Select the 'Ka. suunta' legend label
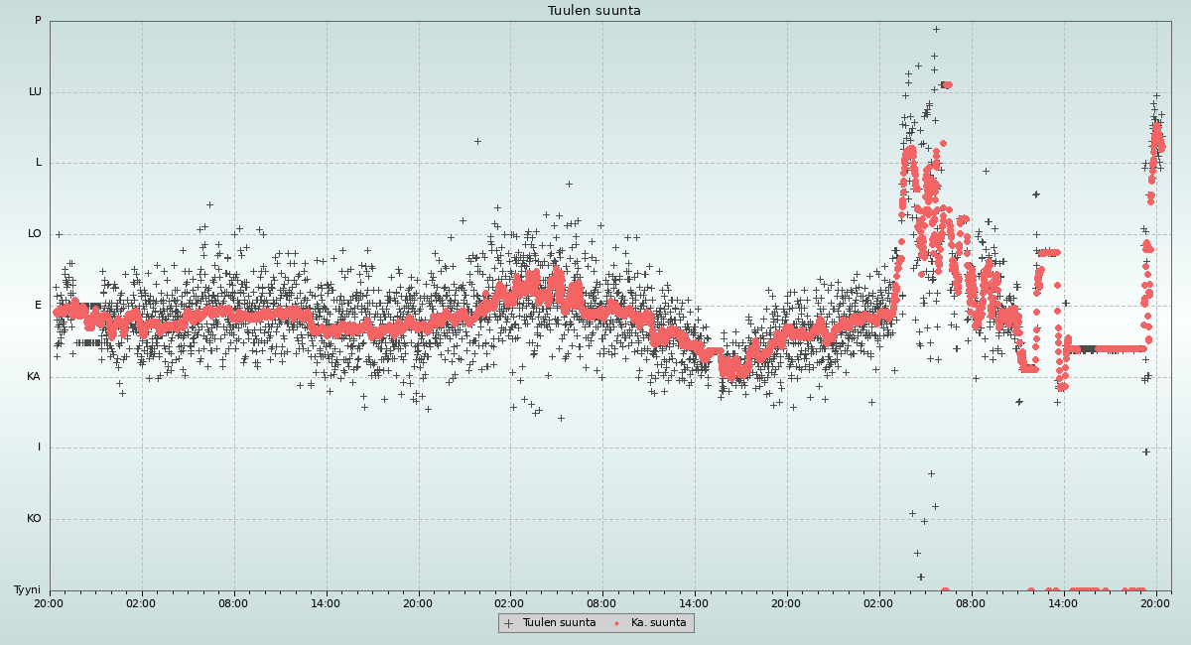This screenshot has width=1191, height=645. tap(658, 623)
